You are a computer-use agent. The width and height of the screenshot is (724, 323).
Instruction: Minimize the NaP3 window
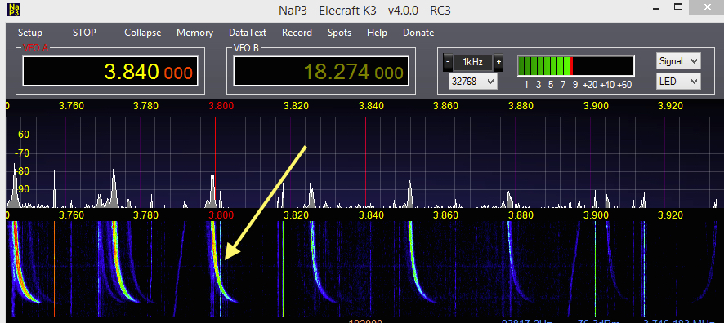[x=656, y=8]
